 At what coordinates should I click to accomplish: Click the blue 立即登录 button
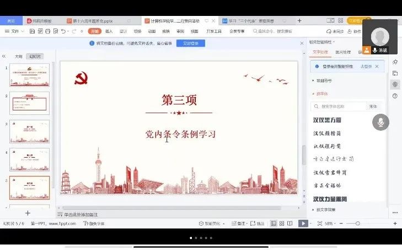(x=187, y=43)
